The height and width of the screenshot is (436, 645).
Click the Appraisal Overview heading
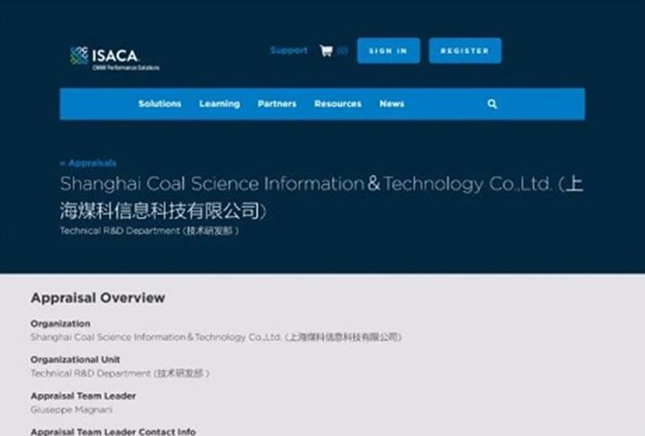(x=98, y=298)
